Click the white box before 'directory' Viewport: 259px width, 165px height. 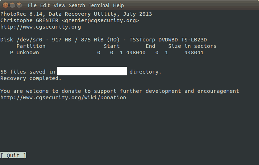92,71
